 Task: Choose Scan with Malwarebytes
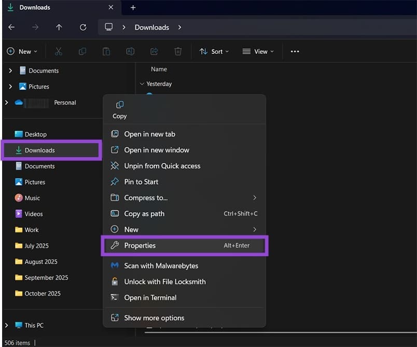pos(161,266)
